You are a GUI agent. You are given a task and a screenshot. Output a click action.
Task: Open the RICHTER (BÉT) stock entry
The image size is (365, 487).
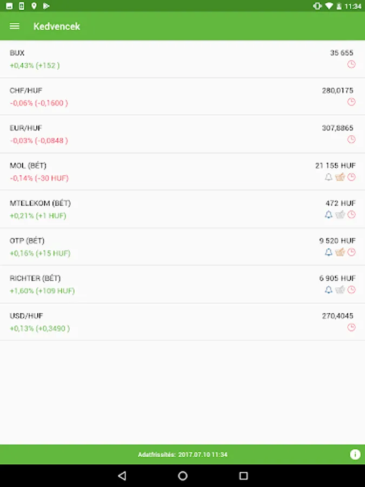[183, 285]
